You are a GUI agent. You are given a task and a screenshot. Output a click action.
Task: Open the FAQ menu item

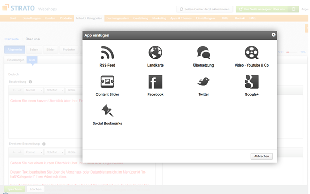[253, 18]
